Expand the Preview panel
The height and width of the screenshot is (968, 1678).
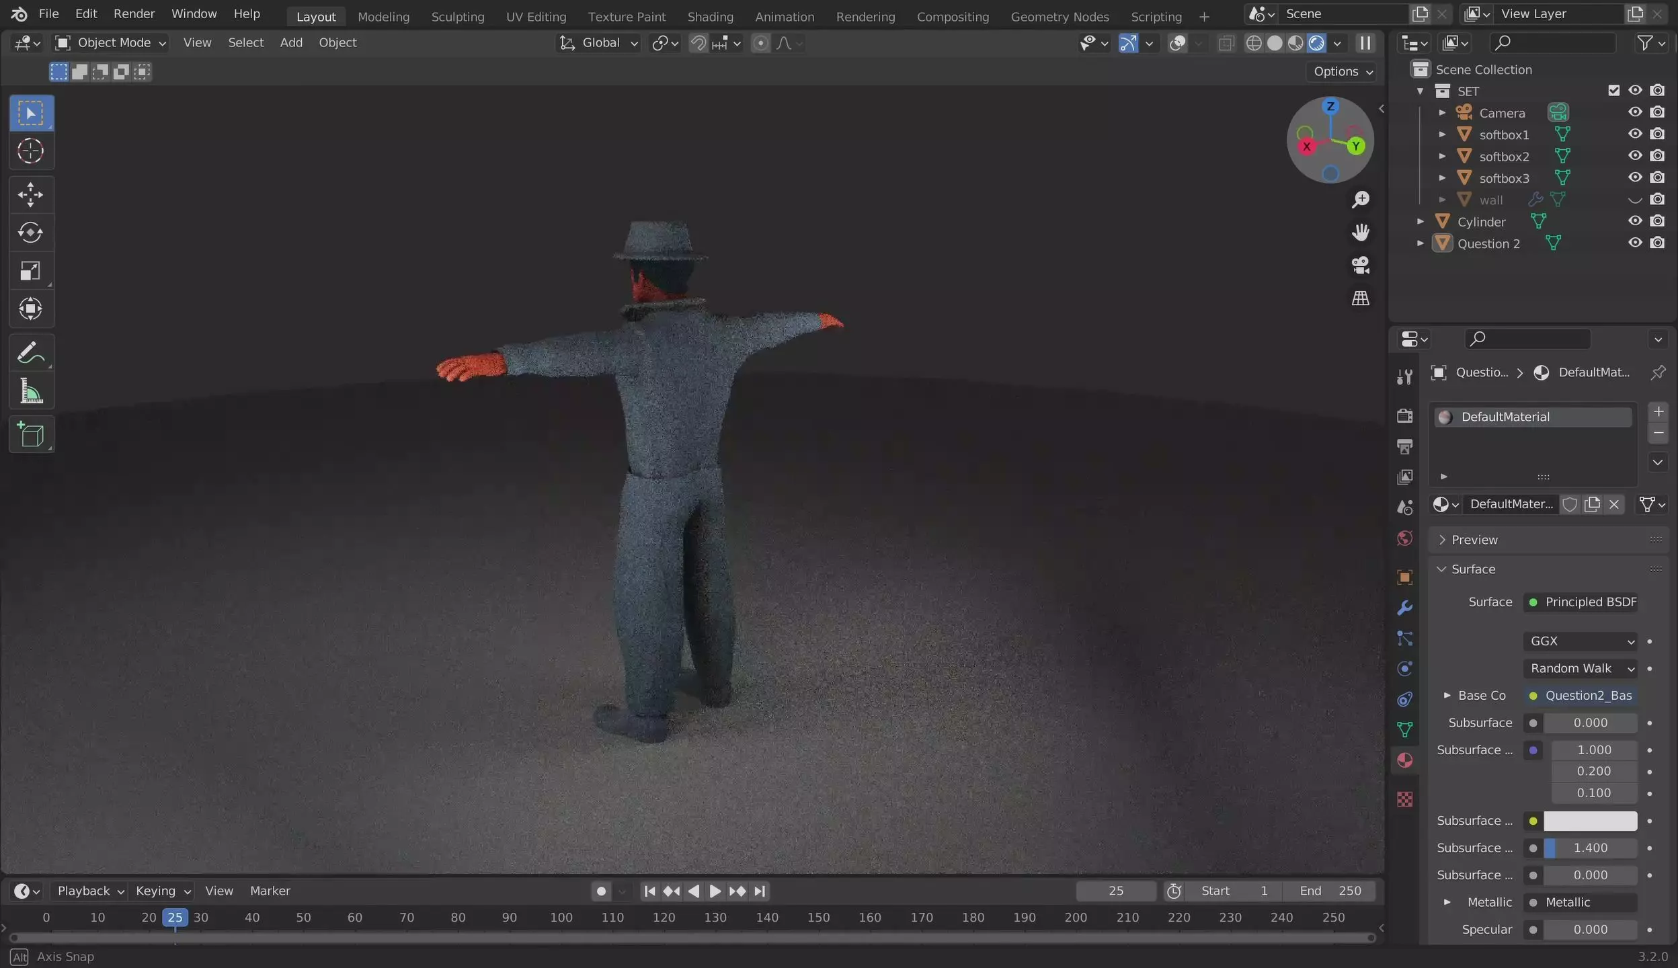pos(1474,540)
